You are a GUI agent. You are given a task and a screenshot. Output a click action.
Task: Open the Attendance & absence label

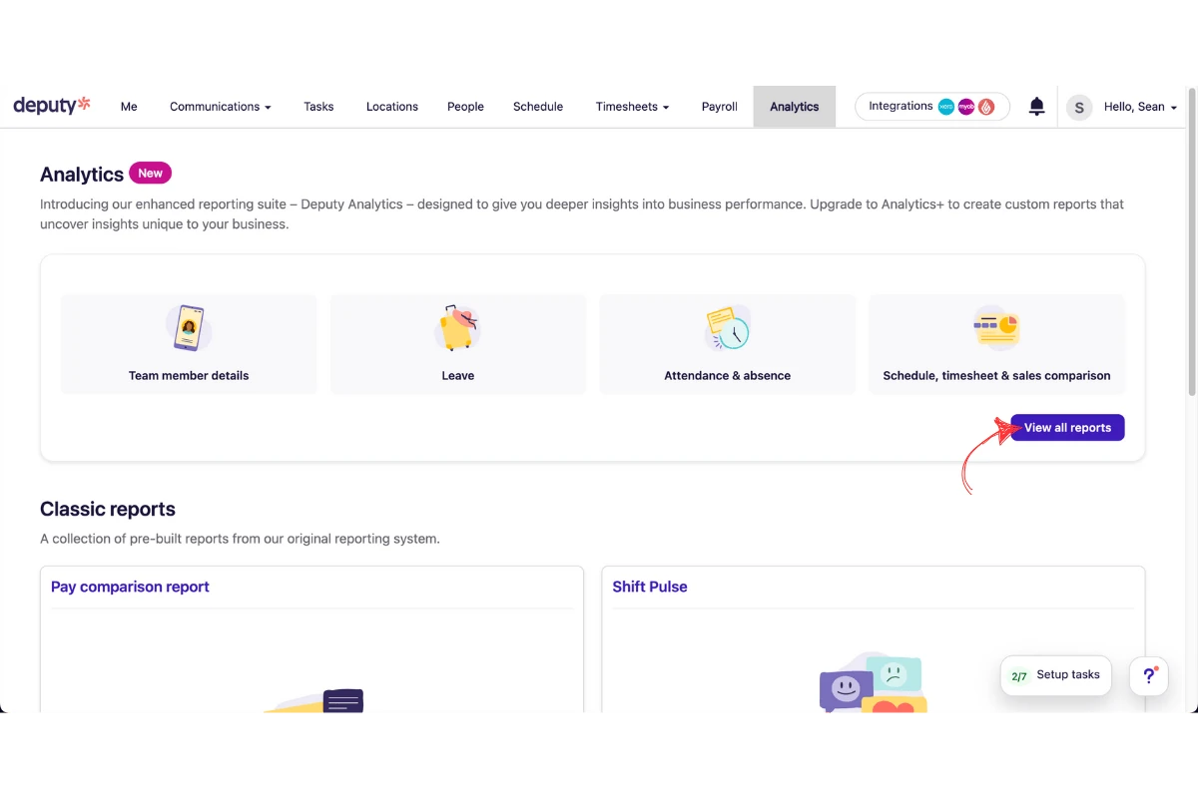[728, 376]
